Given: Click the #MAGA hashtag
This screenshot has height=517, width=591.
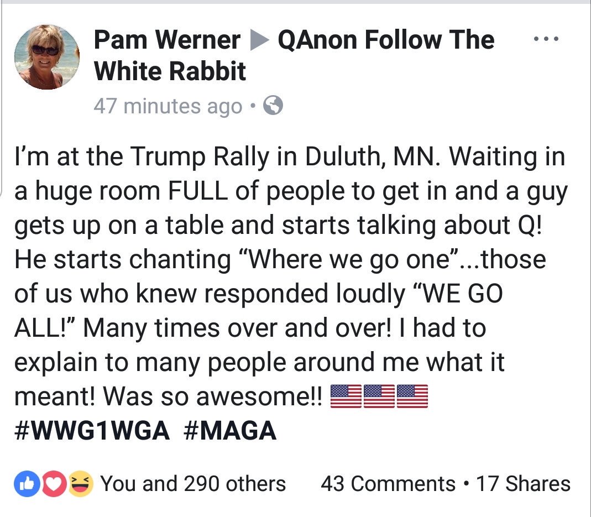Looking at the screenshot, I should [x=230, y=431].
